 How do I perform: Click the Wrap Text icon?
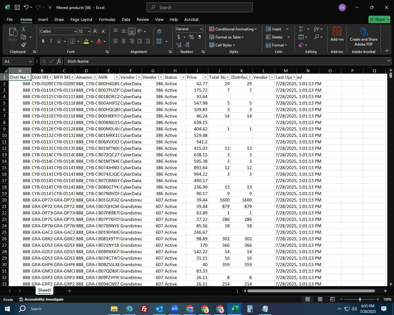159,31
